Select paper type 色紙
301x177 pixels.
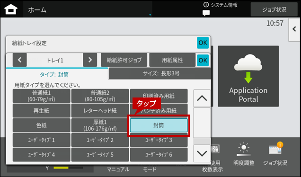(42, 125)
